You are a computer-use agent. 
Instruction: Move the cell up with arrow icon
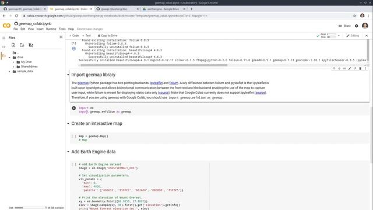334,68
